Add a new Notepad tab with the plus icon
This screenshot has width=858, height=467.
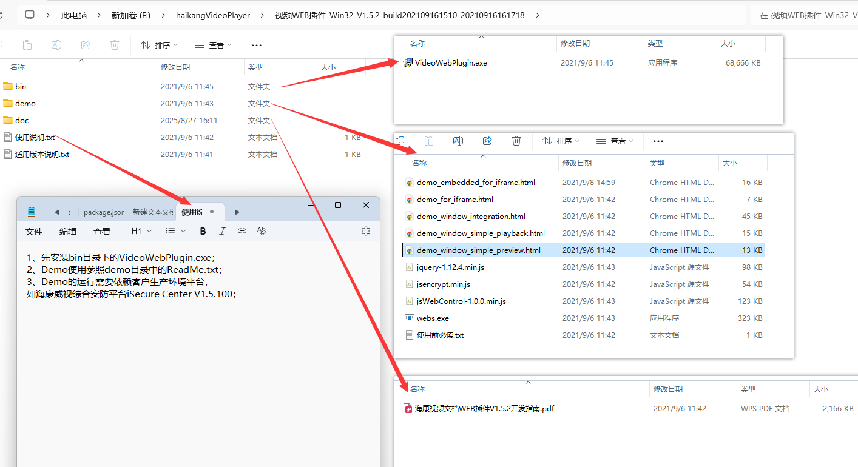[263, 212]
